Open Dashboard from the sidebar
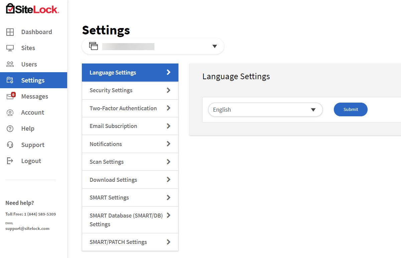401x258 pixels. (36, 32)
